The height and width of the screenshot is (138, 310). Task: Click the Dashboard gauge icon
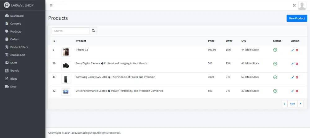7,16
